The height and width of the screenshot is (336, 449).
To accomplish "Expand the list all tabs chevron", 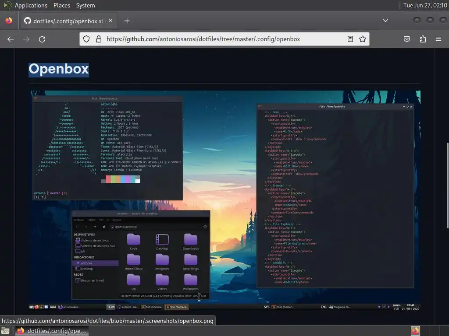I will click(385, 21).
